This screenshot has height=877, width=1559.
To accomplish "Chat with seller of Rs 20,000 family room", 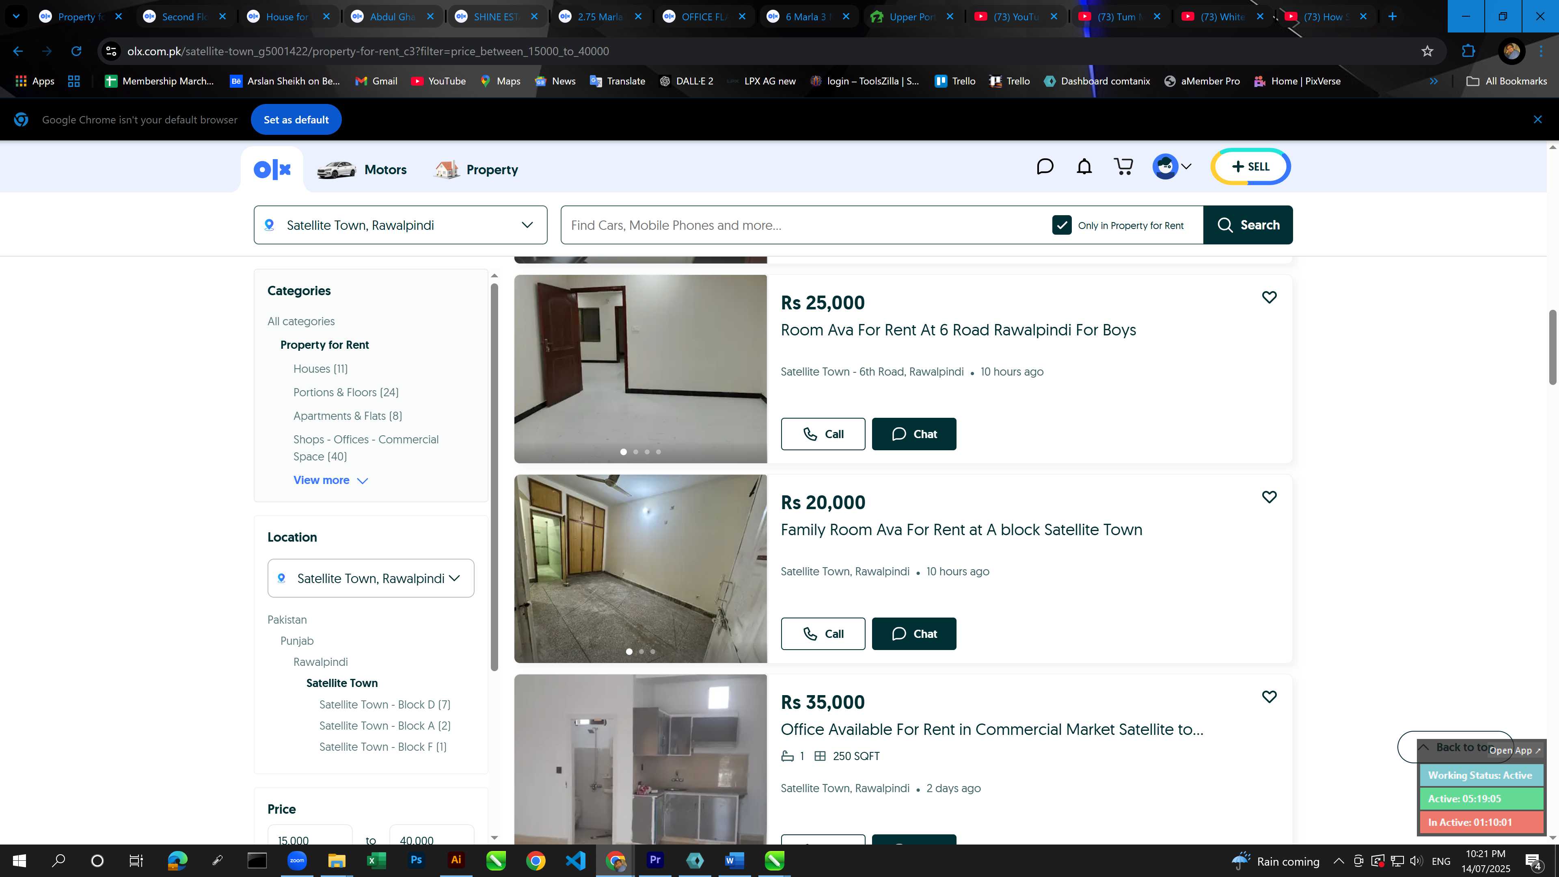I will pyautogui.click(x=914, y=634).
